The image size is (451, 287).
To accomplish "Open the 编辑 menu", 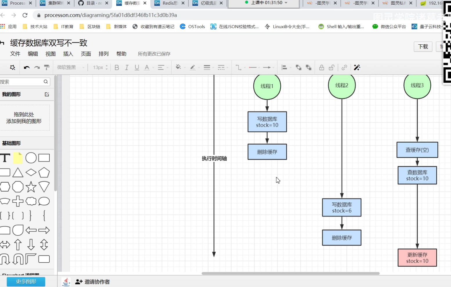I will pos(33,54).
